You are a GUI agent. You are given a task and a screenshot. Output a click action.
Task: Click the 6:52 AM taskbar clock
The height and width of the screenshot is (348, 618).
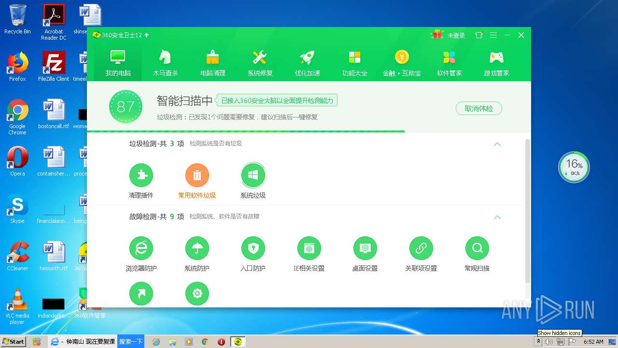pos(593,342)
